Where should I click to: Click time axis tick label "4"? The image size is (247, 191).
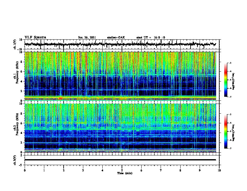tap(103, 170)
